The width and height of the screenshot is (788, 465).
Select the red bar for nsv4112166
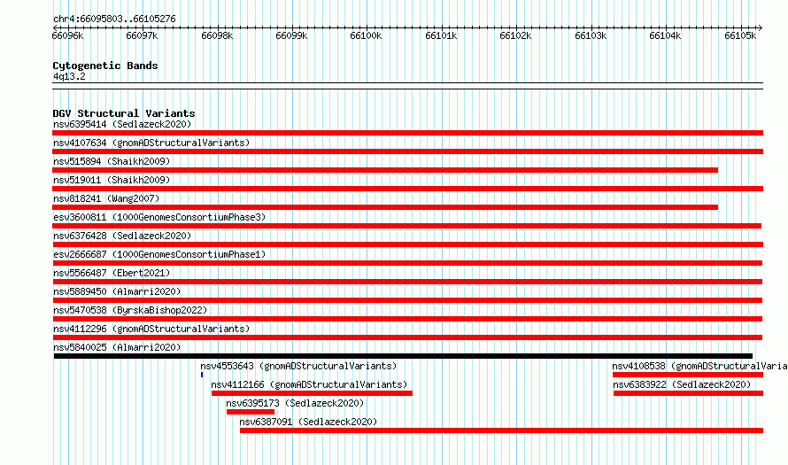(312, 393)
